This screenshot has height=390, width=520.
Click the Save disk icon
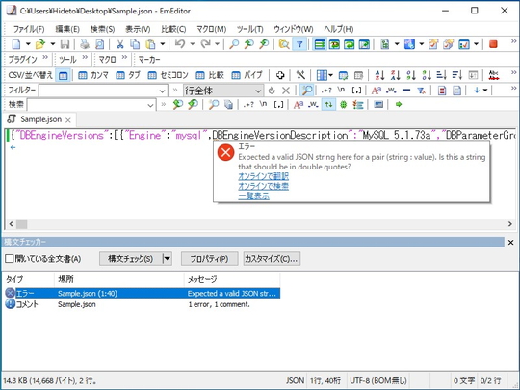tap(65, 43)
